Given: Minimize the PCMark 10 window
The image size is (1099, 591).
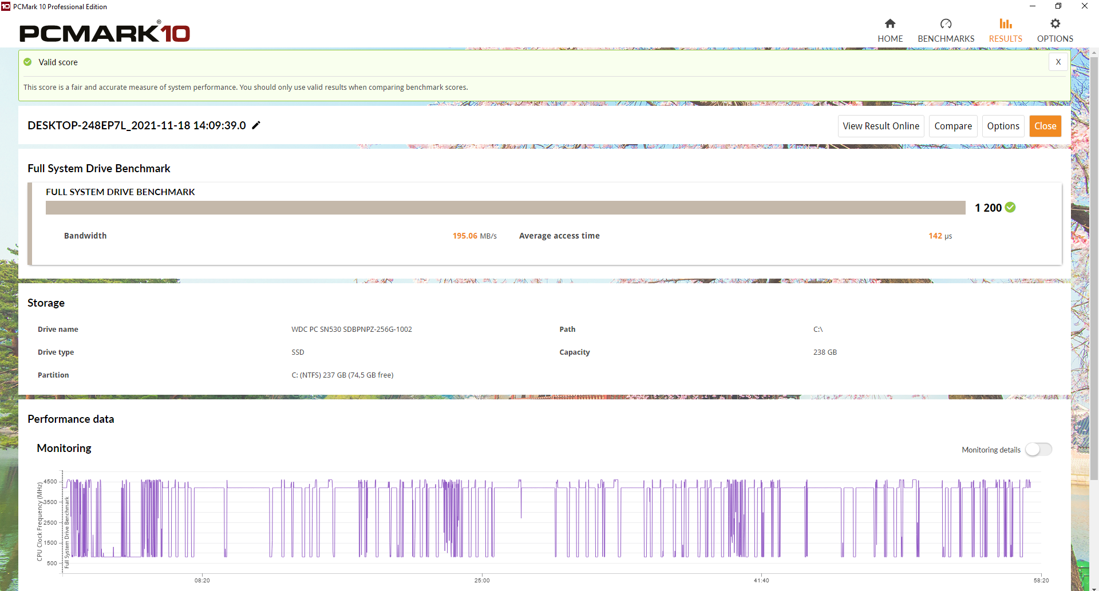Looking at the screenshot, I should pos(1032,6).
